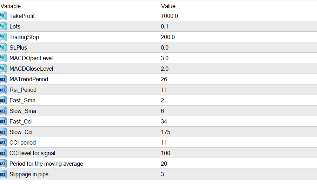The width and height of the screenshot is (317, 184).
Task: Select the Fast_Sma value field
Action: point(238,100)
